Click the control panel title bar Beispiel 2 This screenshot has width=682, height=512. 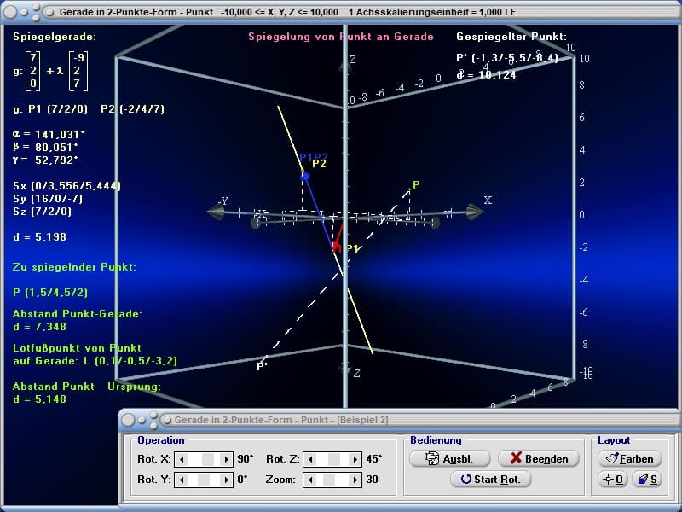tap(400, 420)
